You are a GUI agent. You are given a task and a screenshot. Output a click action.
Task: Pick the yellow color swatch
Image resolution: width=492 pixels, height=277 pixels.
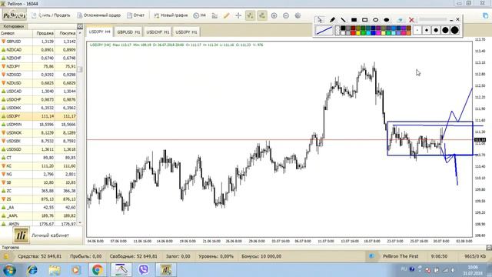358,32
